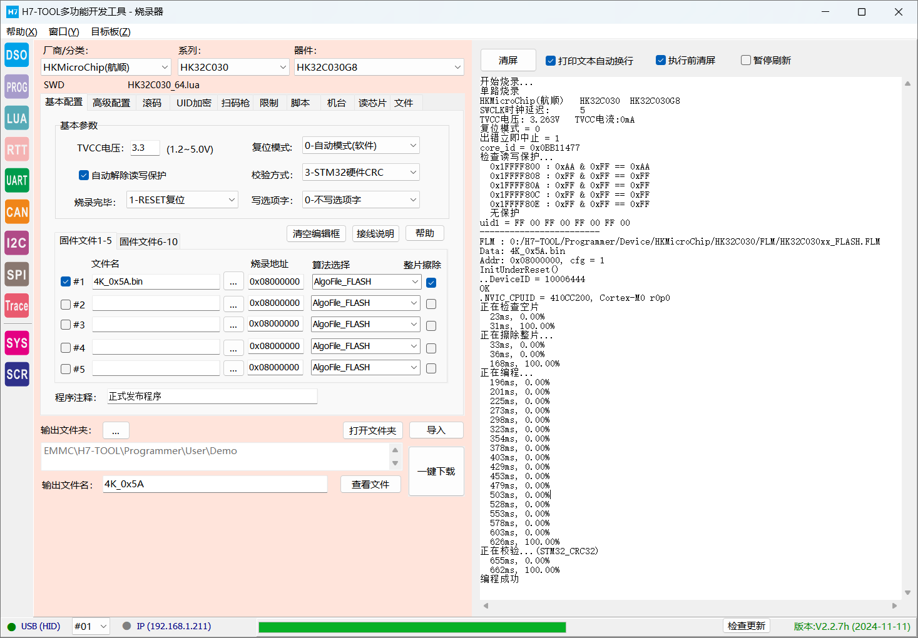Open the SYS settings sidebar icon
Image resolution: width=918 pixels, height=638 pixels.
click(17, 343)
